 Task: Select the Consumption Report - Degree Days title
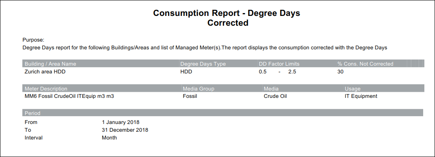[x=226, y=13]
